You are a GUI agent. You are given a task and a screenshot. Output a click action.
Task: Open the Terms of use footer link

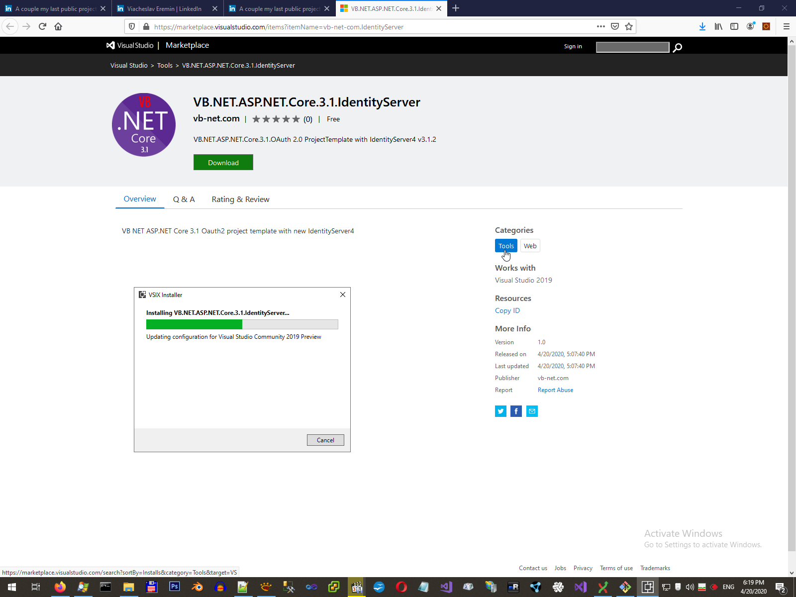pos(616,568)
